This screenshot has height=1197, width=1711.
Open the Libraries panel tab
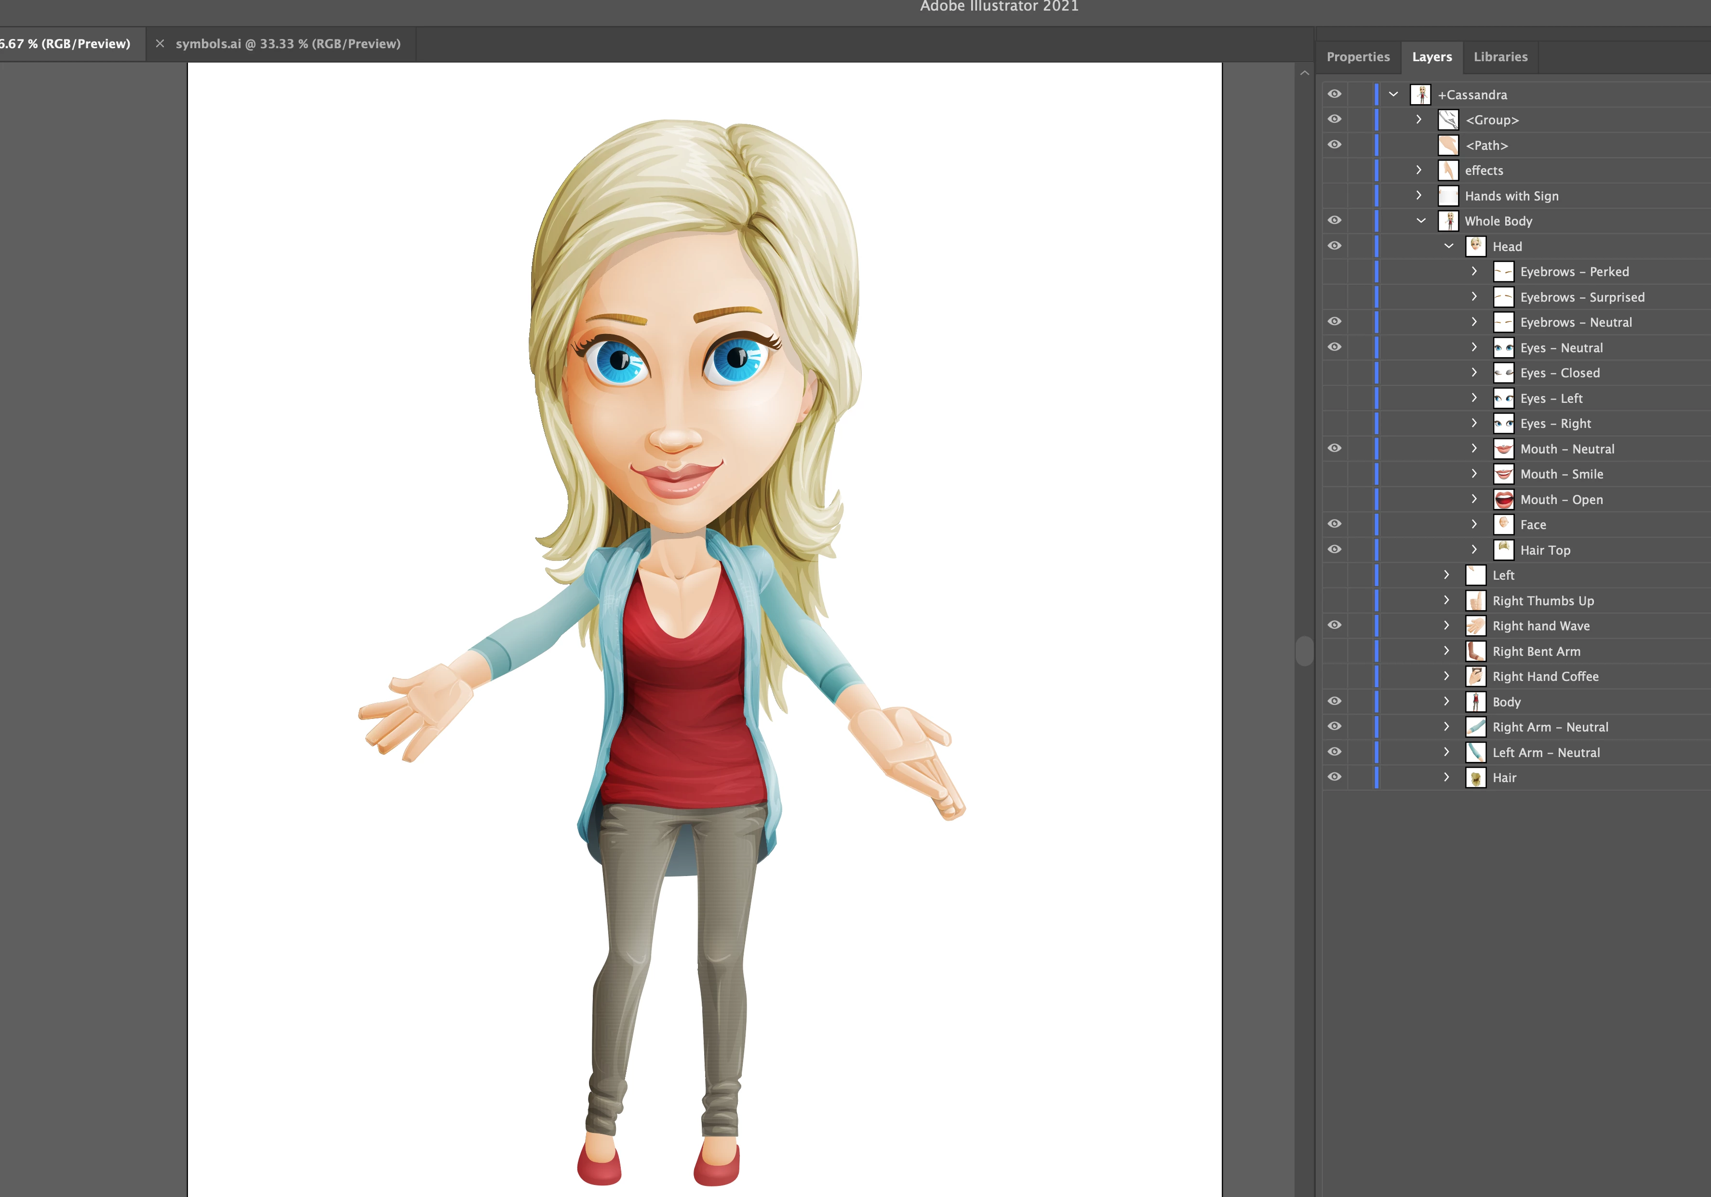[x=1500, y=57]
